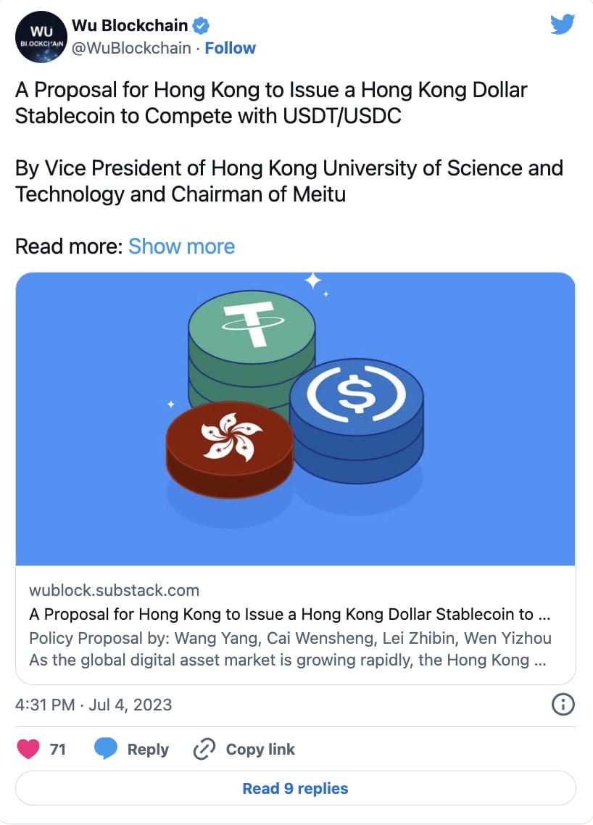Image resolution: width=593 pixels, height=825 pixels.
Task: Click the 71 likes count
Action: [57, 749]
